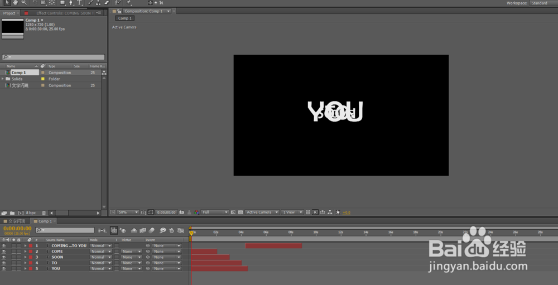Click the Comp 1 breadcrumb button in viewer
Image resolution: width=558 pixels, height=285 pixels.
point(125,18)
